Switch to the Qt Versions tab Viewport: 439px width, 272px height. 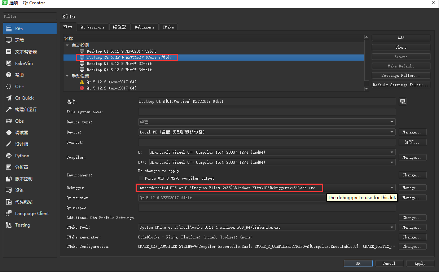coord(92,27)
